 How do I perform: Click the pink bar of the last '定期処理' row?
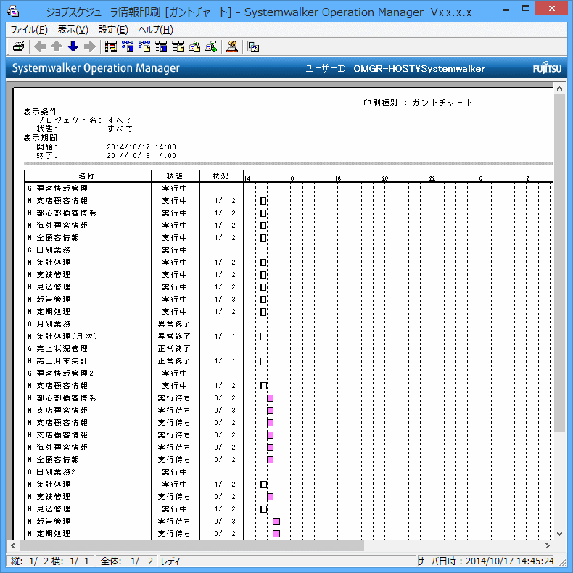276,534
